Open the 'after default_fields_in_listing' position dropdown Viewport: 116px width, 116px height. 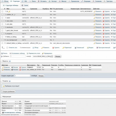point(43,56)
